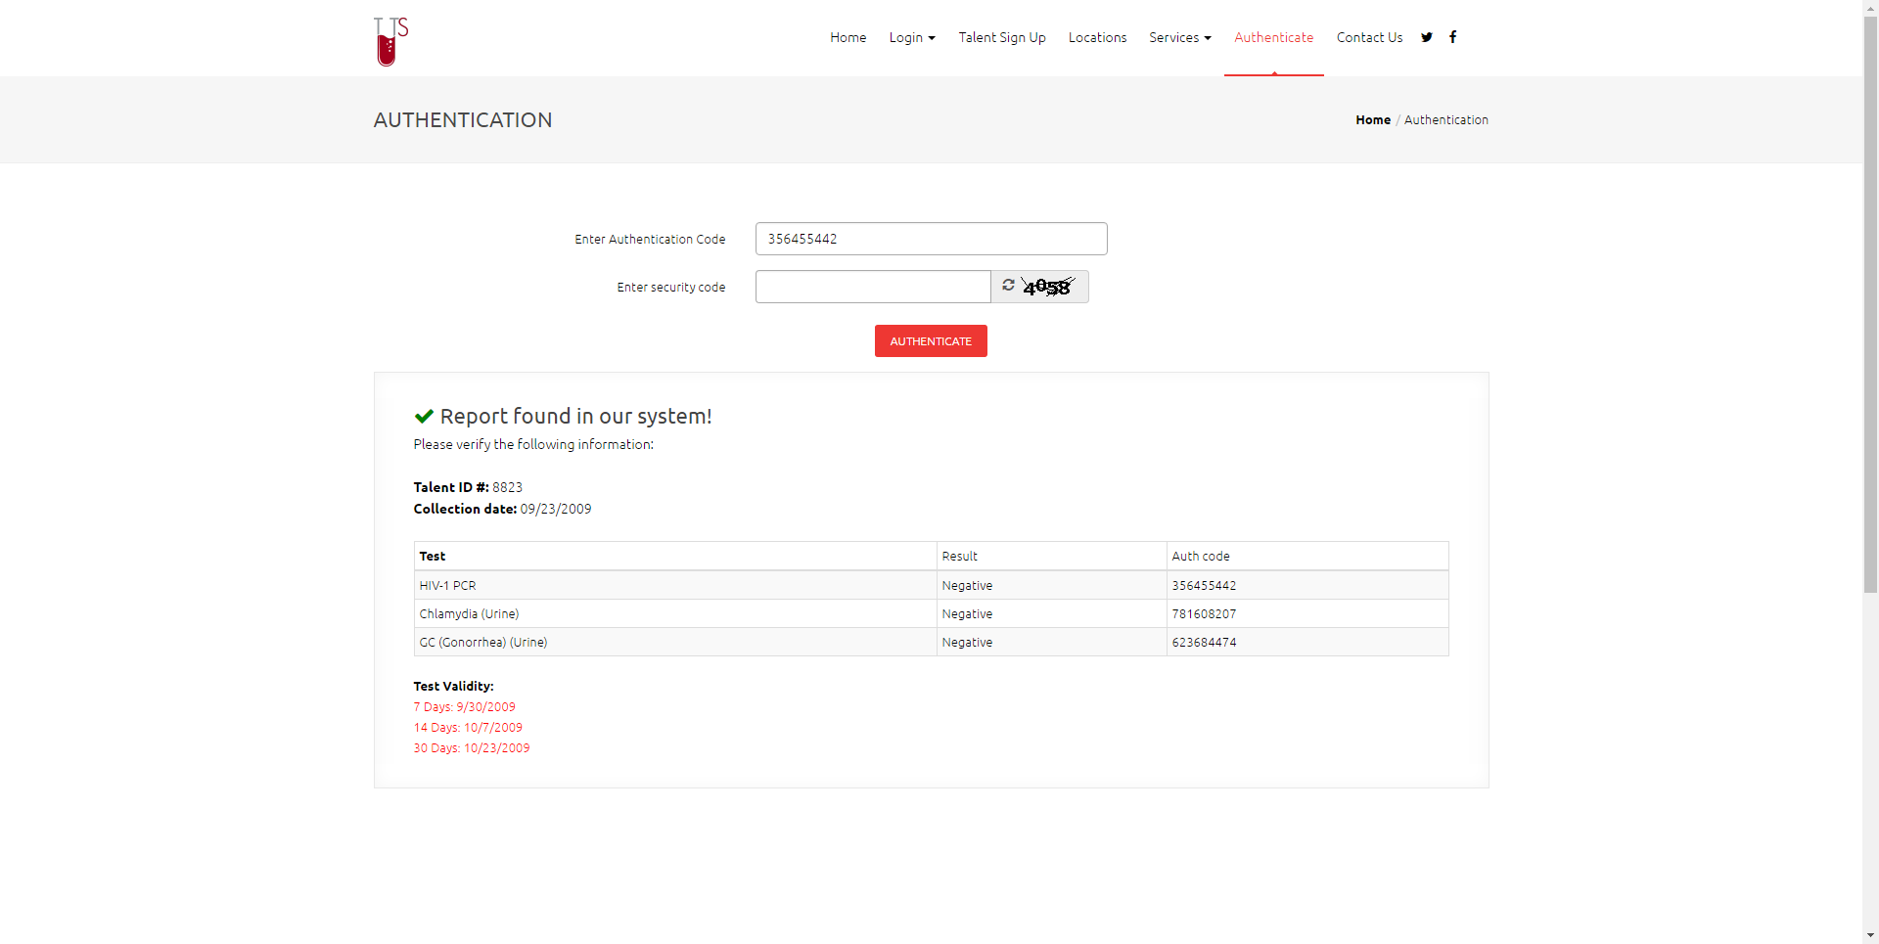Click the TTS test tube logo
This screenshot has height=944, width=1879.
tap(390, 41)
